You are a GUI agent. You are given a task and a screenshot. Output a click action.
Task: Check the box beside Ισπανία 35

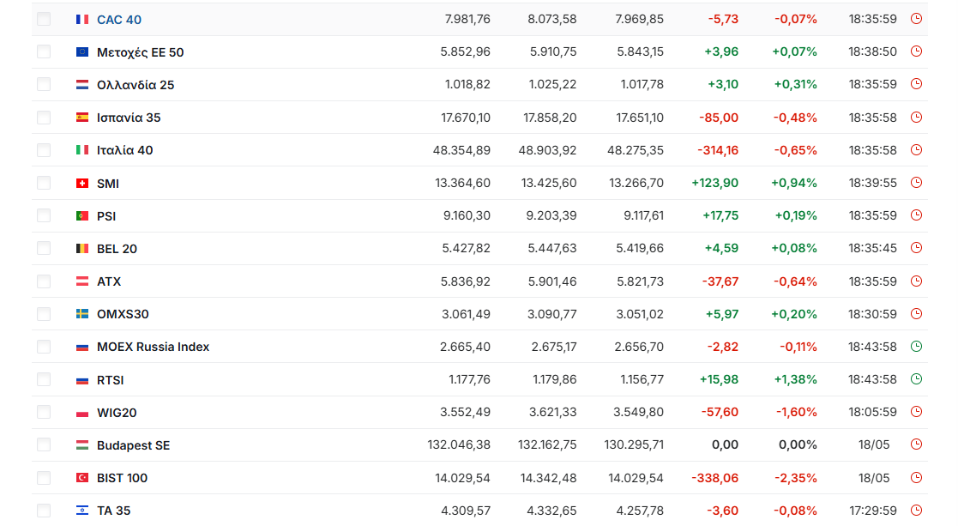coord(44,118)
